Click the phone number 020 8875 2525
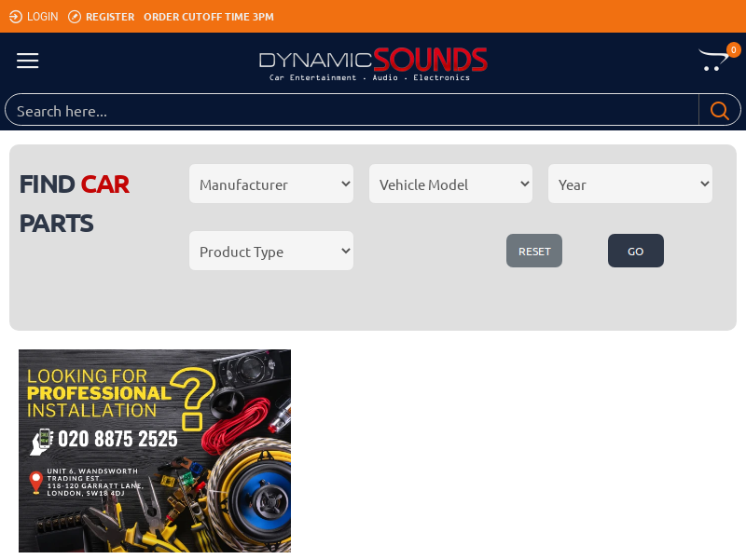The image size is (746, 559). [x=117, y=439]
